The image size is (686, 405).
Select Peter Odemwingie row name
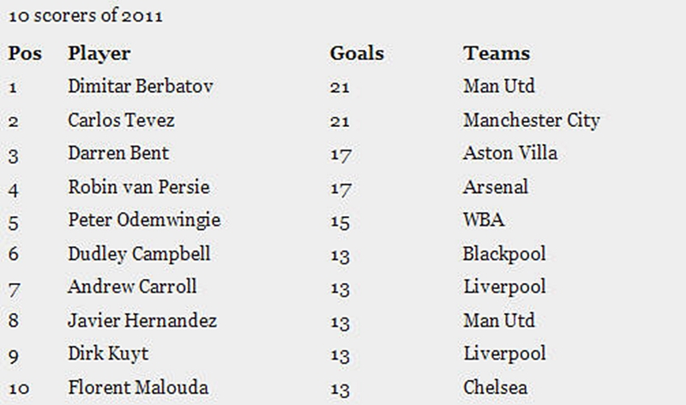click(144, 221)
